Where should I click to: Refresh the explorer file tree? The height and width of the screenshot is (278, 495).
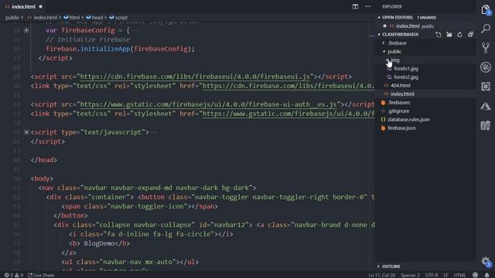pyautogui.click(x=459, y=34)
